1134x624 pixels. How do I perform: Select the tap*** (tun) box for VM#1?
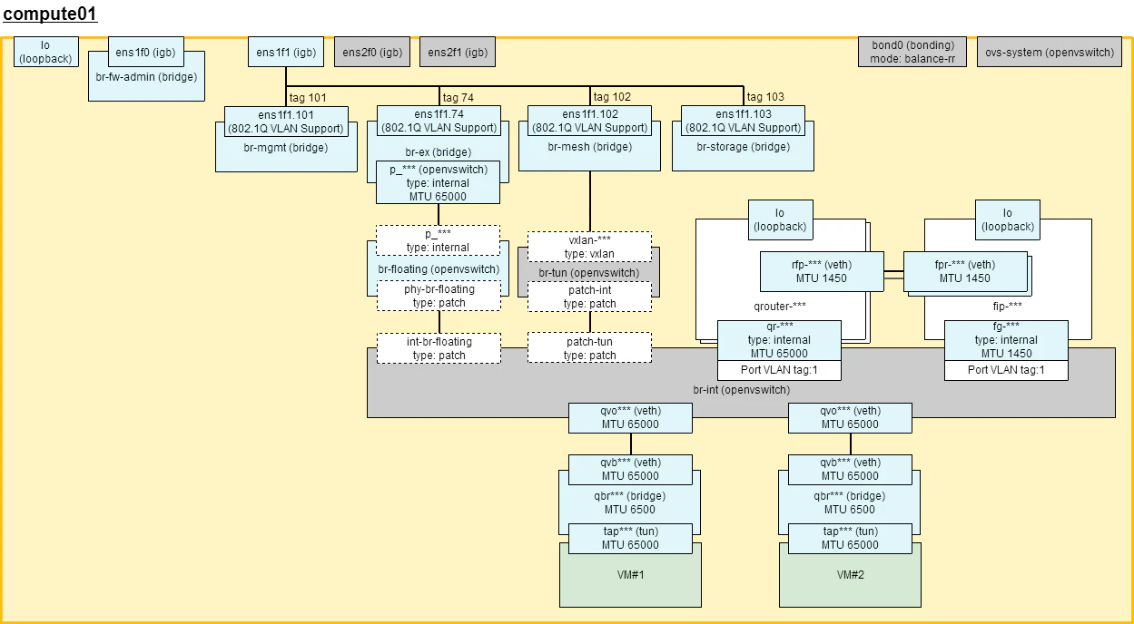630,538
